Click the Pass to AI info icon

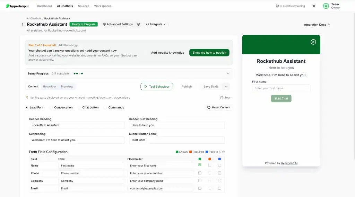223,152
